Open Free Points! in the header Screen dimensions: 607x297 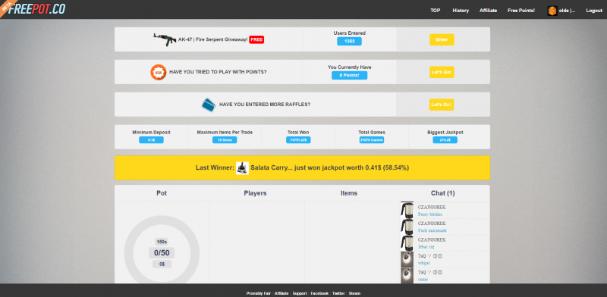coord(521,11)
